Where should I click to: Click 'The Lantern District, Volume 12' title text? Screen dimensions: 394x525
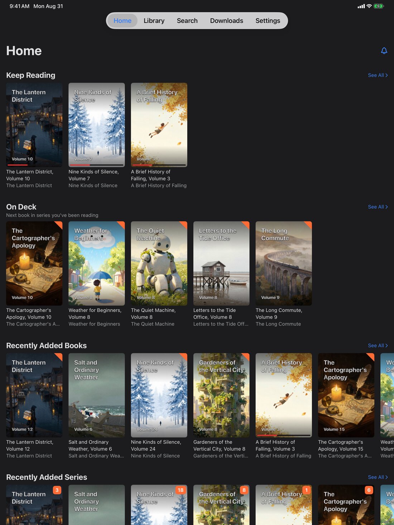pyautogui.click(x=30, y=445)
